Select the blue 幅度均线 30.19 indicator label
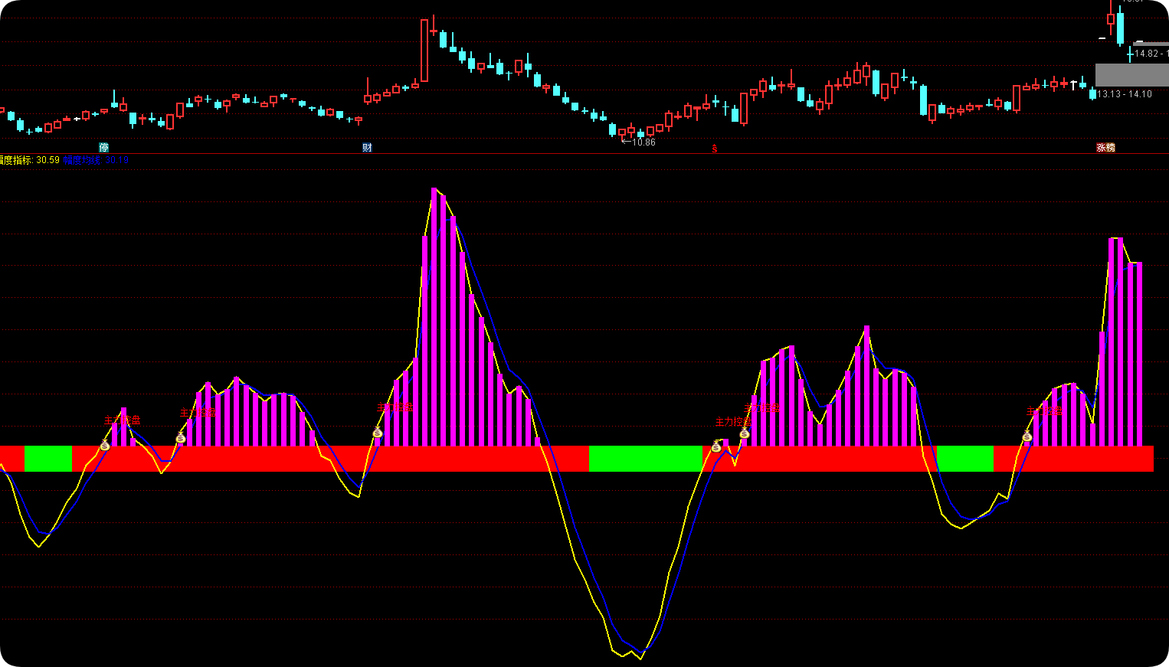 click(96, 160)
